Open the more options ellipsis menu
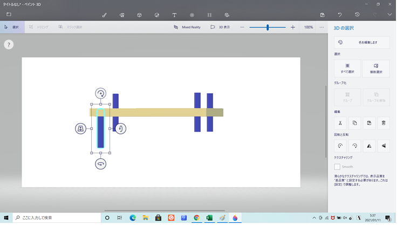410x231 pixels. click(x=322, y=27)
